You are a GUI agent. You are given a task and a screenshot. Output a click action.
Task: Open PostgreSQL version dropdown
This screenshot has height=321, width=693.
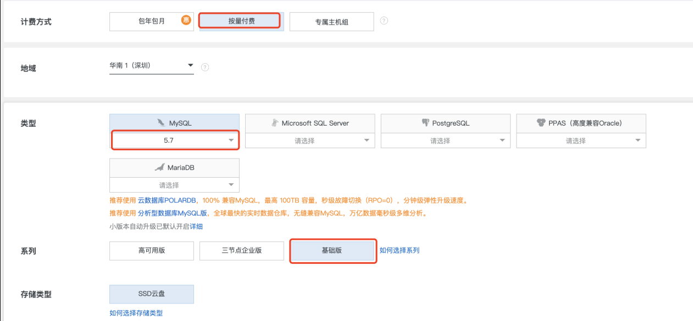[446, 140]
